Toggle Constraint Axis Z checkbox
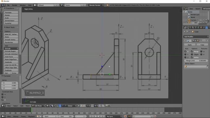 [x=3, y=100]
